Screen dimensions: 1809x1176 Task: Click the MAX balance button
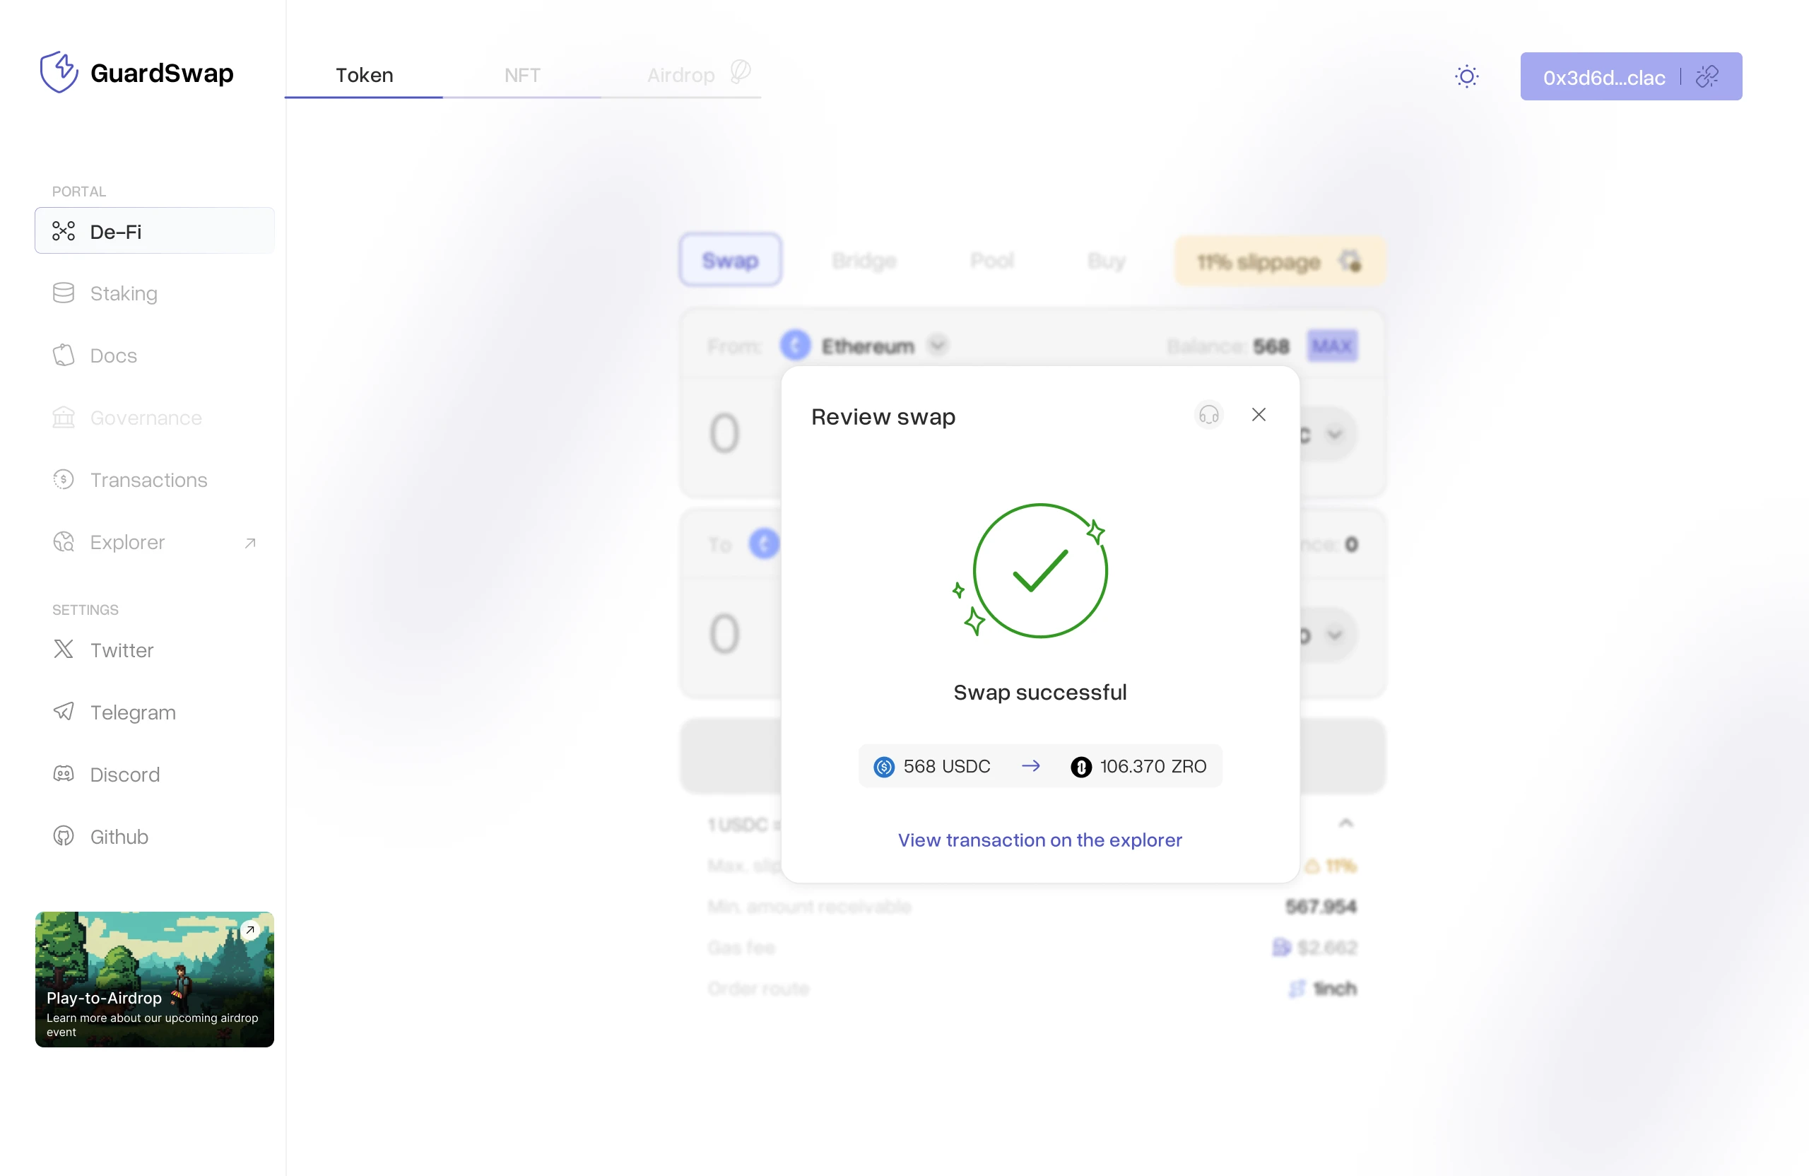coord(1333,346)
